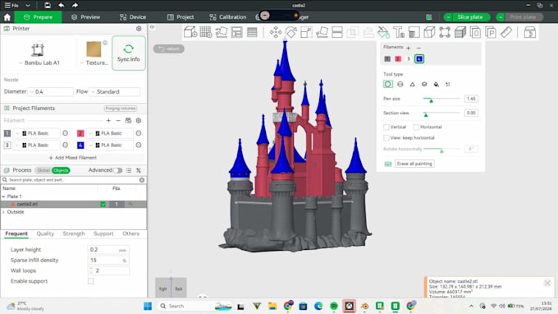
Task: Open the nozzle Diameter dropdown
Action: [x=51, y=91]
